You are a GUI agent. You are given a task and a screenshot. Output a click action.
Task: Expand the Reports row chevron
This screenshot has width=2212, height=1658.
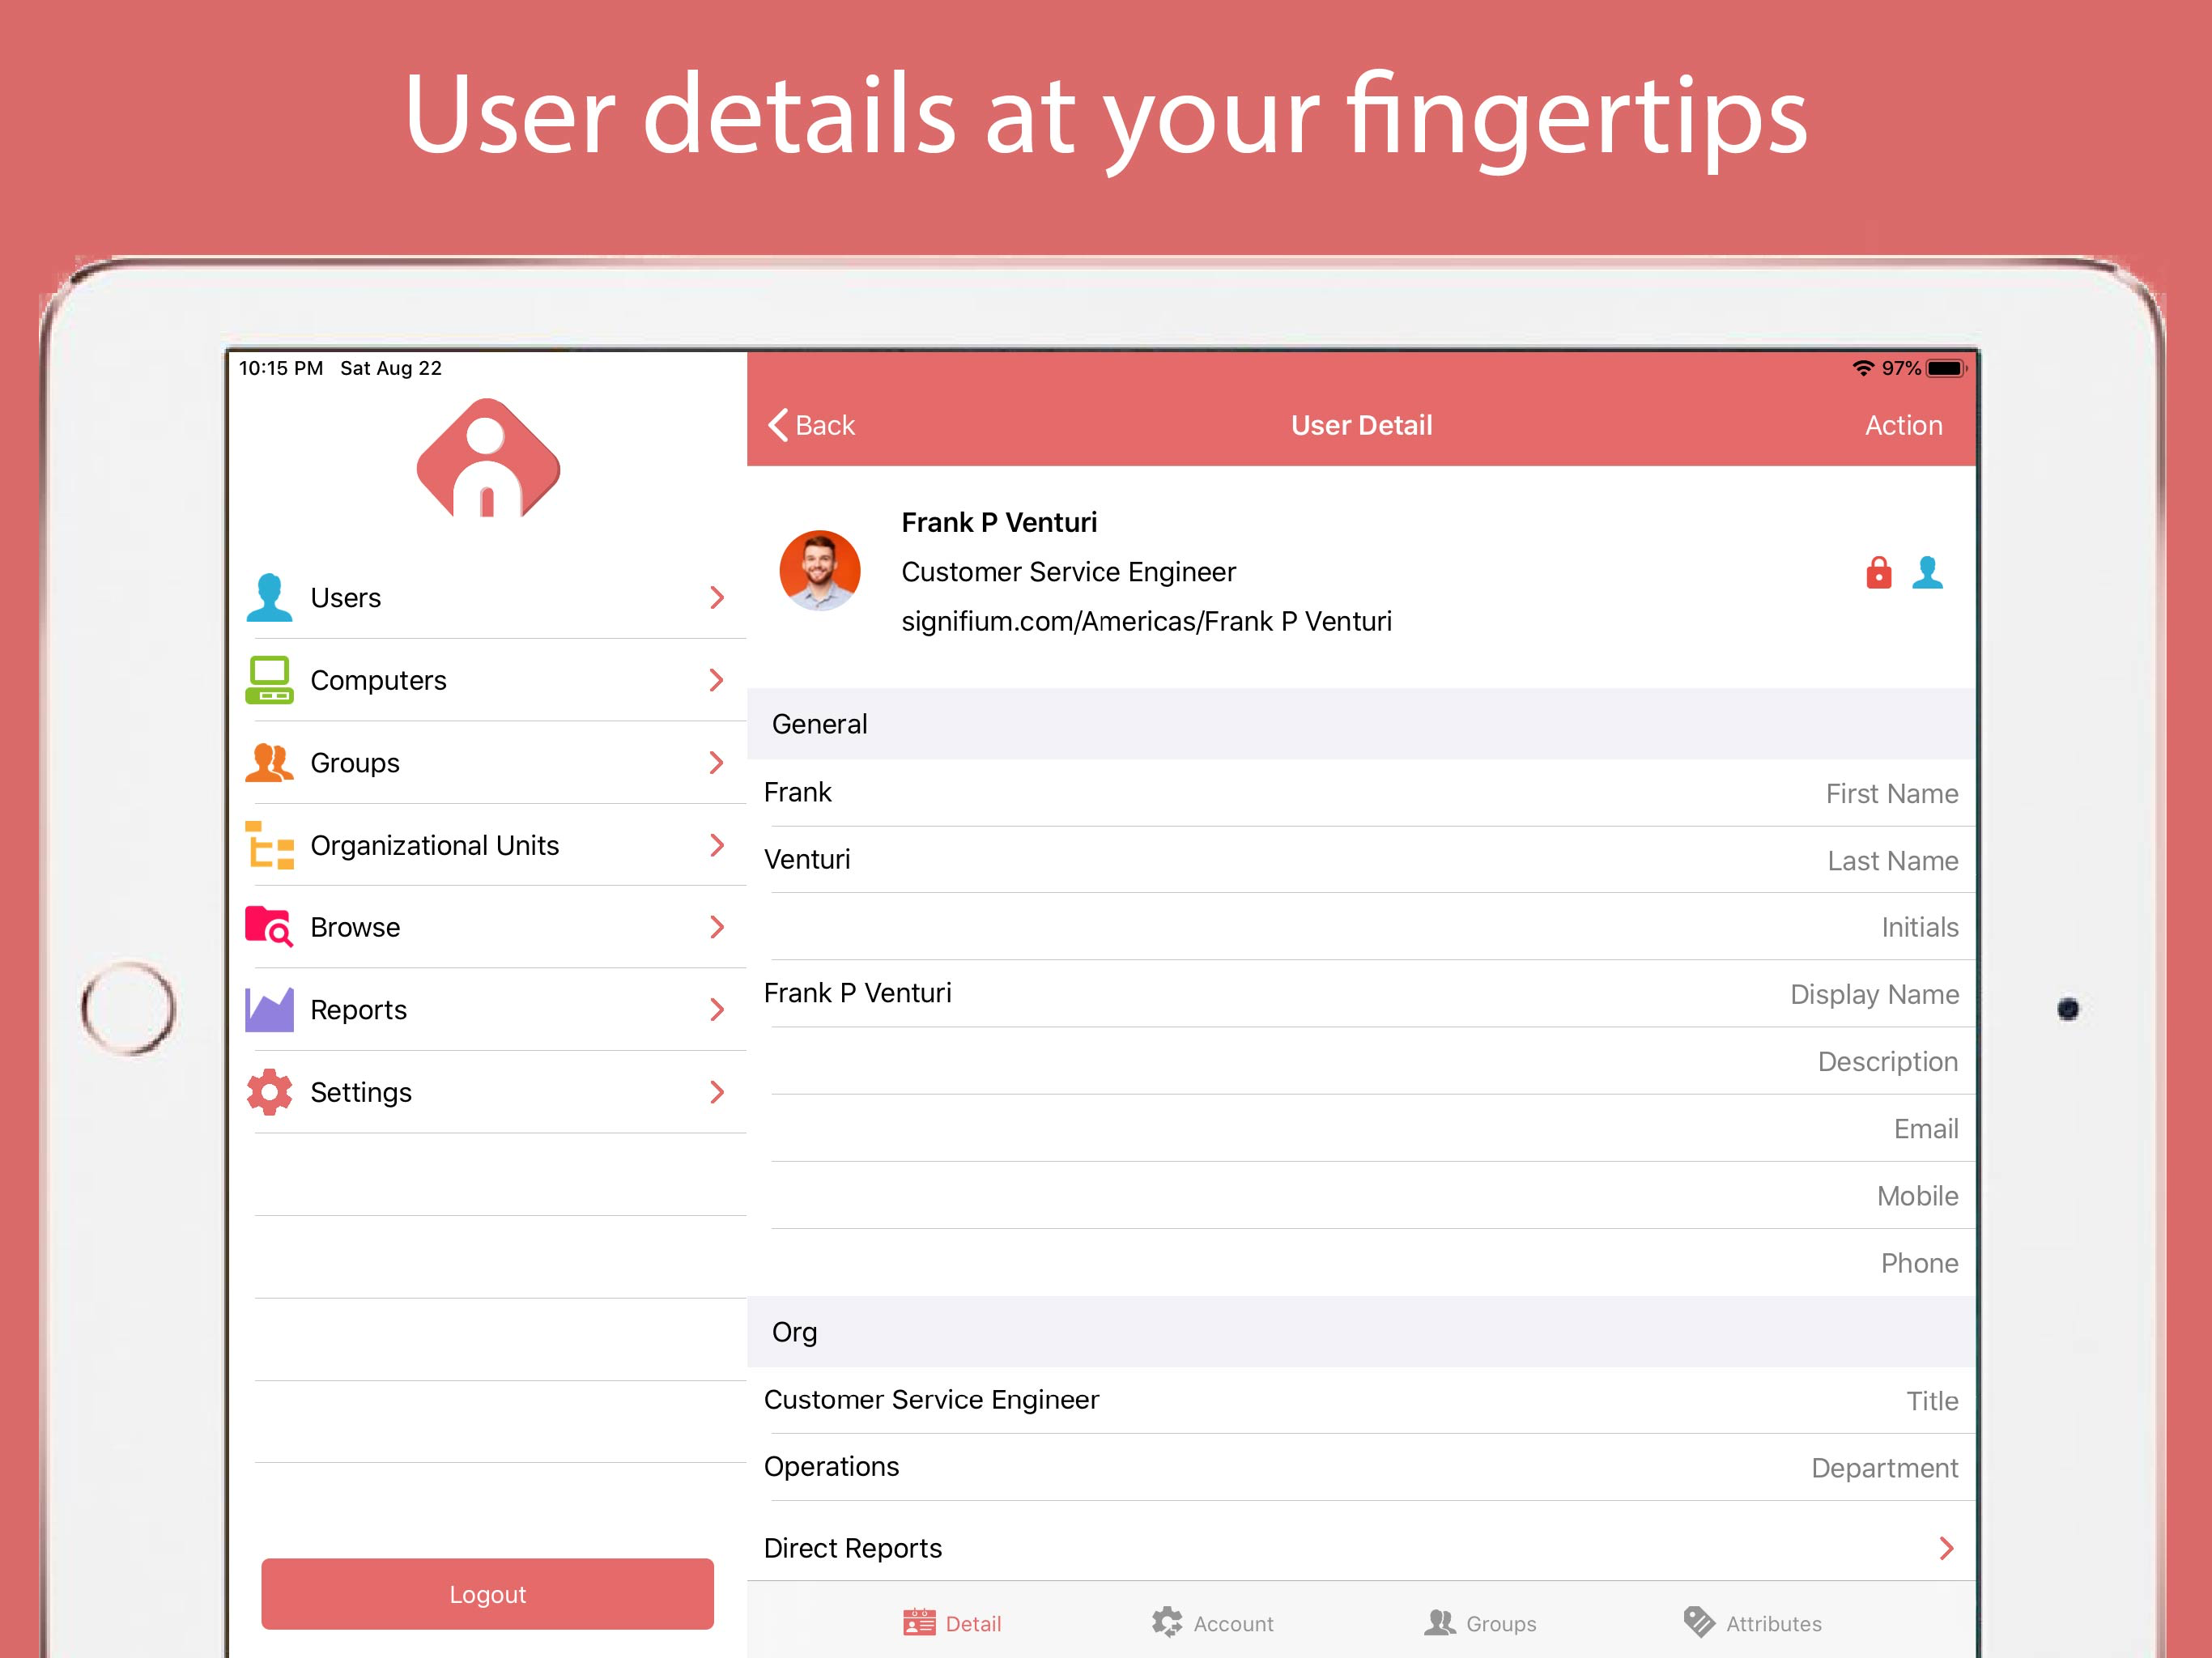[x=717, y=1010]
